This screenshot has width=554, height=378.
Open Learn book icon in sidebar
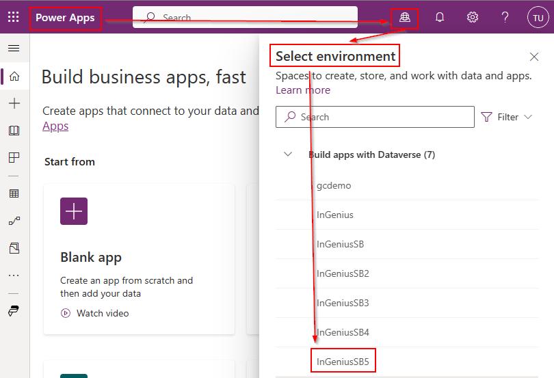pos(14,131)
